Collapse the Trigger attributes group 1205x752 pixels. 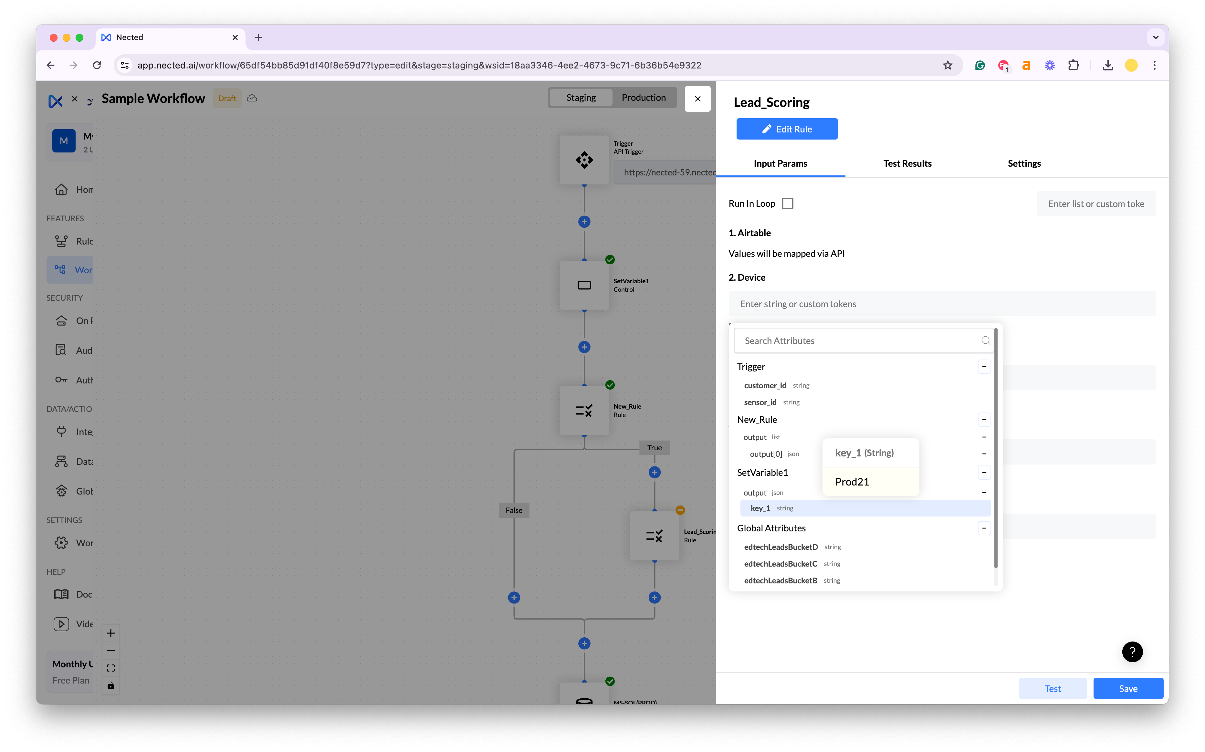coord(984,367)
